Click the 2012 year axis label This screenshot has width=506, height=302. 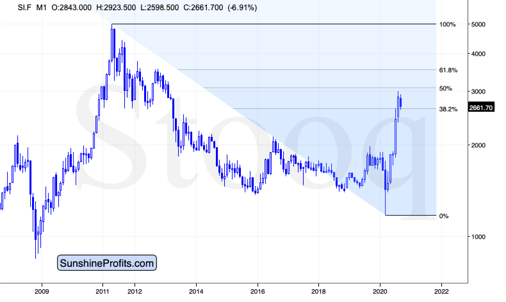click(x=135, y=292)
